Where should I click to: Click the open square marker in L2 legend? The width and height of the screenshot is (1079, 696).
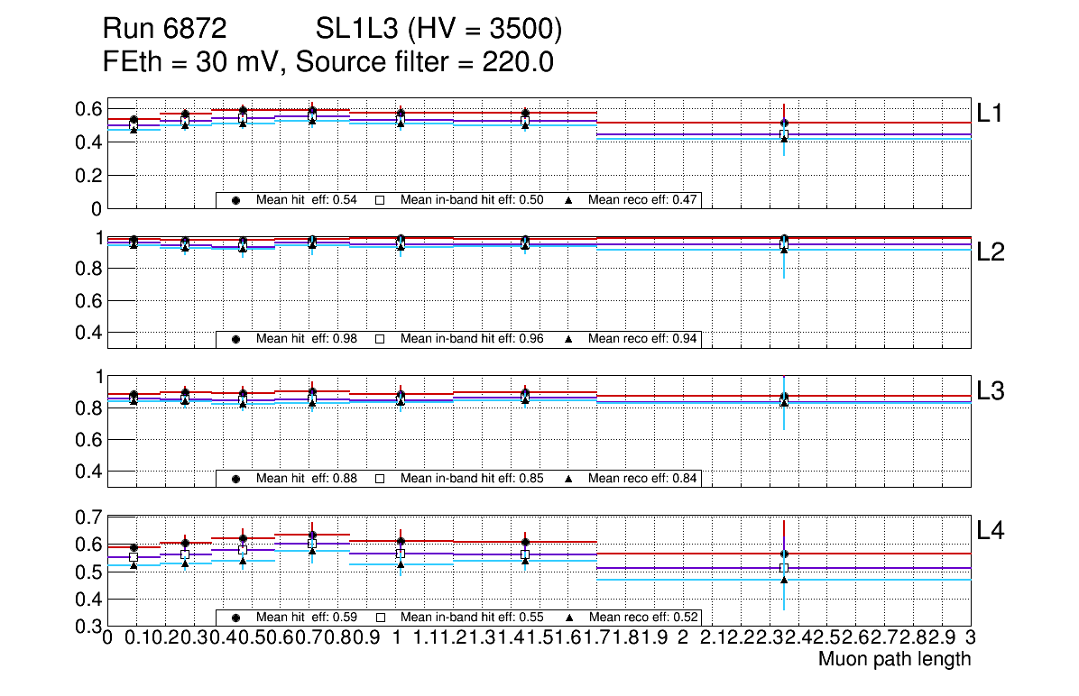(x=380, y=339)
